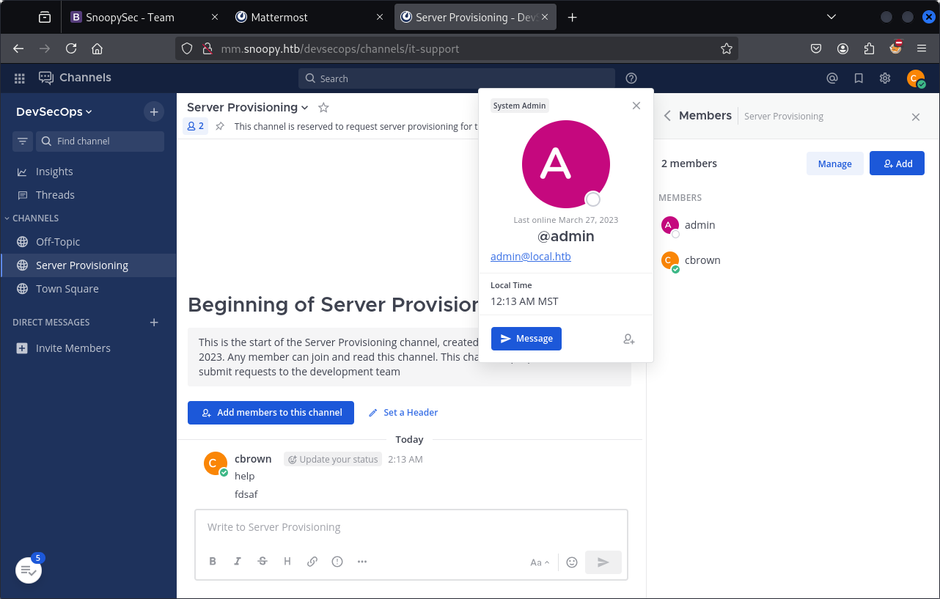Click the strikethrough formatting icon
The height and width of the screenshot is (599, 940).
click(262, 562)
